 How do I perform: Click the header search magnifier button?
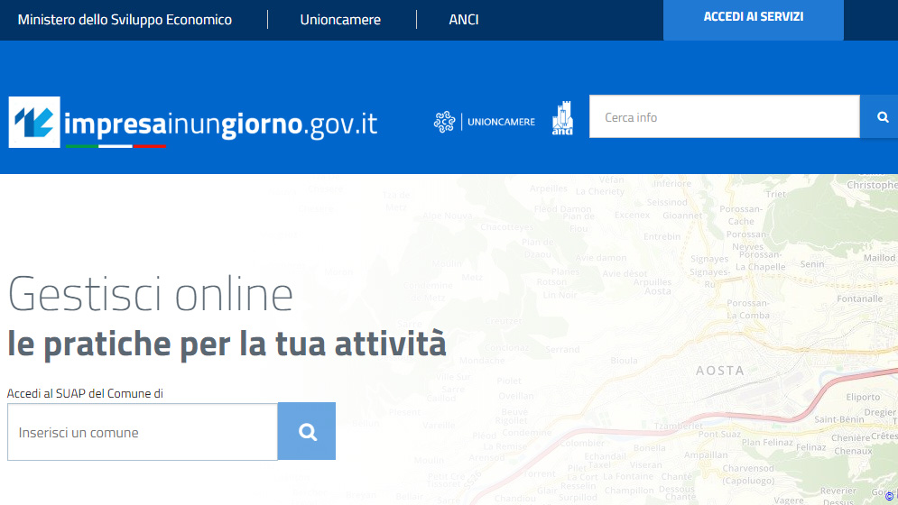881,117
